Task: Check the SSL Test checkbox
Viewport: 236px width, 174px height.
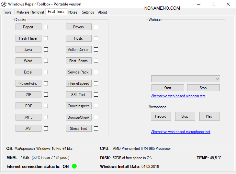Action: 96,95
